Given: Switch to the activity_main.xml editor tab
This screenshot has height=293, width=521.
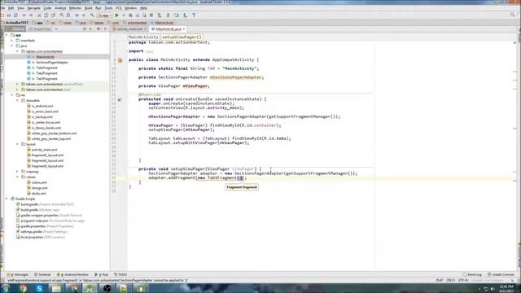Looking at the screenshot, I should tap(130, 29).
